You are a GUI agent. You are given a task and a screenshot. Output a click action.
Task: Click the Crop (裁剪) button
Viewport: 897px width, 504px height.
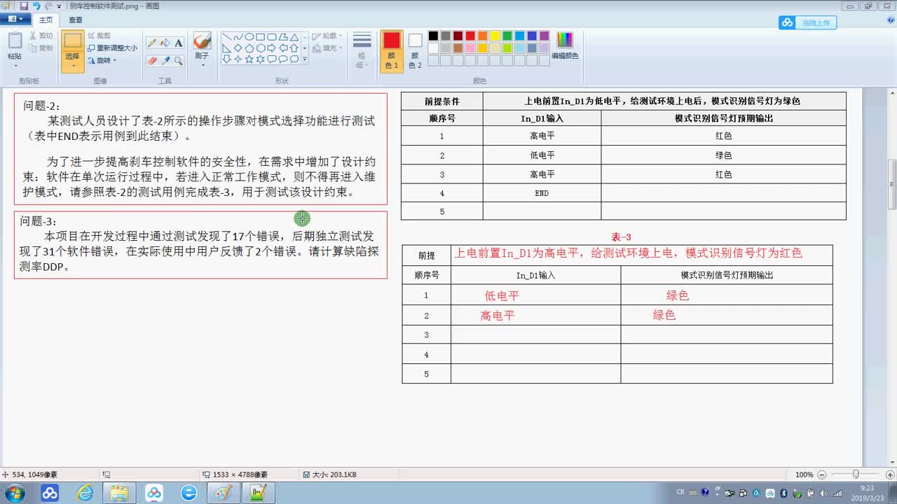tap(100, 36)
